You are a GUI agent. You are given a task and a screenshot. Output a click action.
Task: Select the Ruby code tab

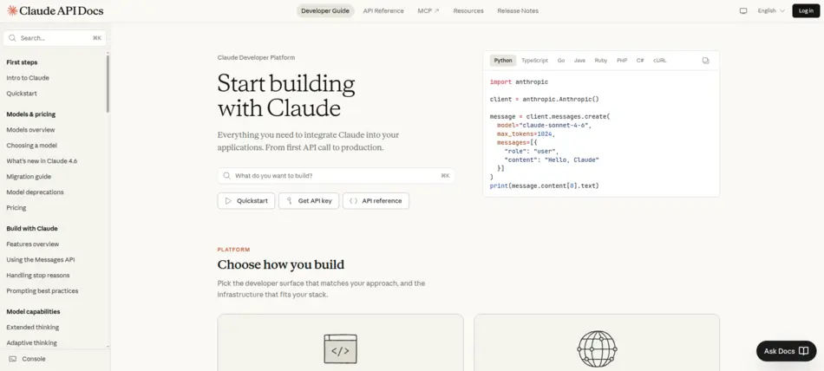pyautogui.click(x=601, y=61)
